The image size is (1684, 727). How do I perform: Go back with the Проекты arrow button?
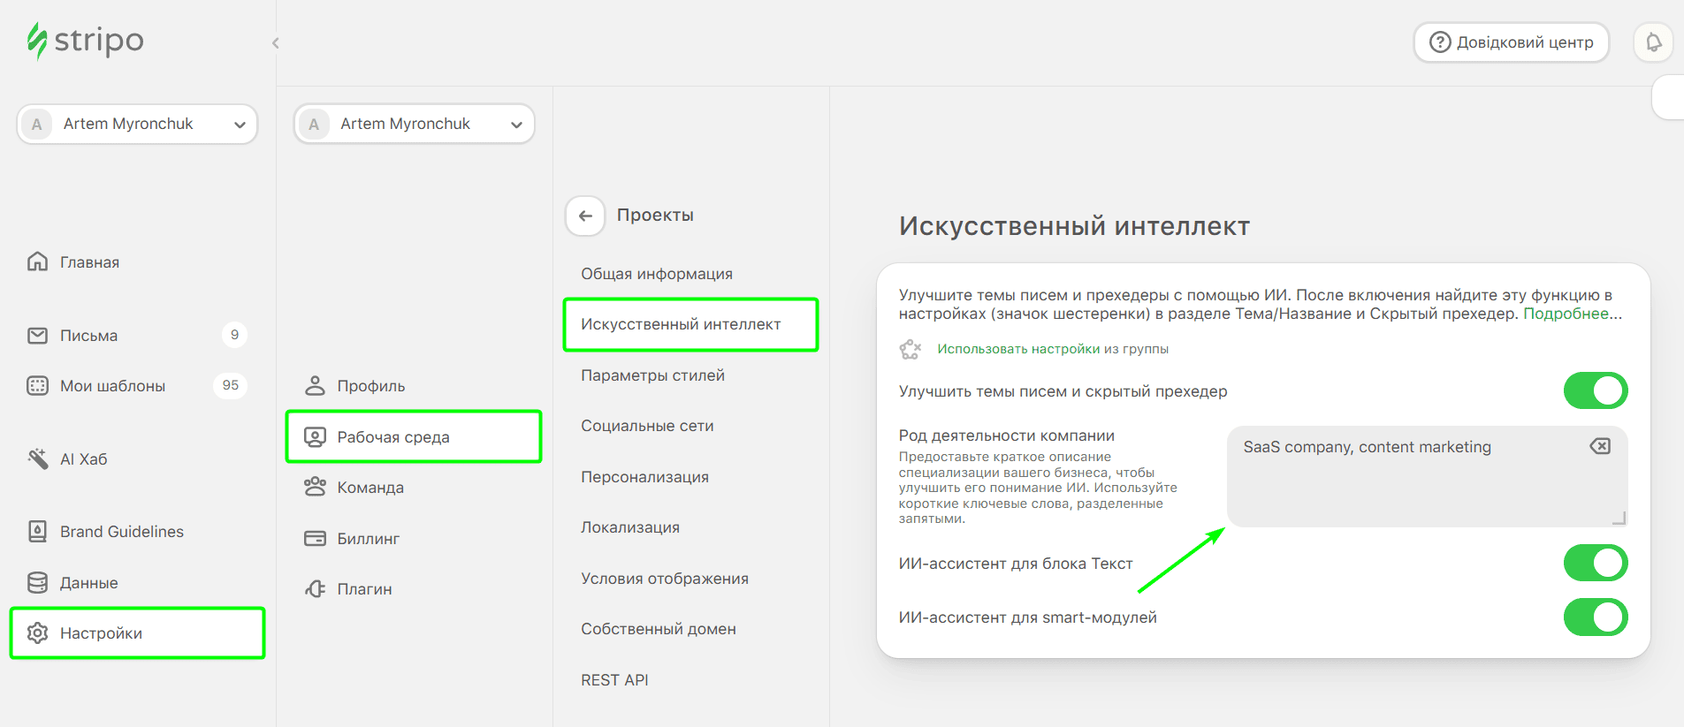[585, 216]
